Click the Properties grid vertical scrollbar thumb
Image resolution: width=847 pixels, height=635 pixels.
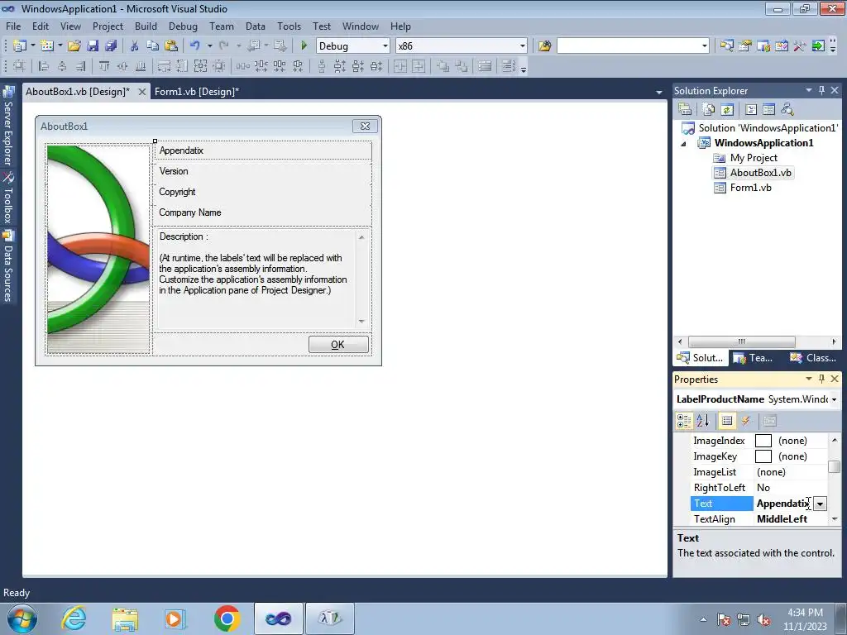coord(834,466)
